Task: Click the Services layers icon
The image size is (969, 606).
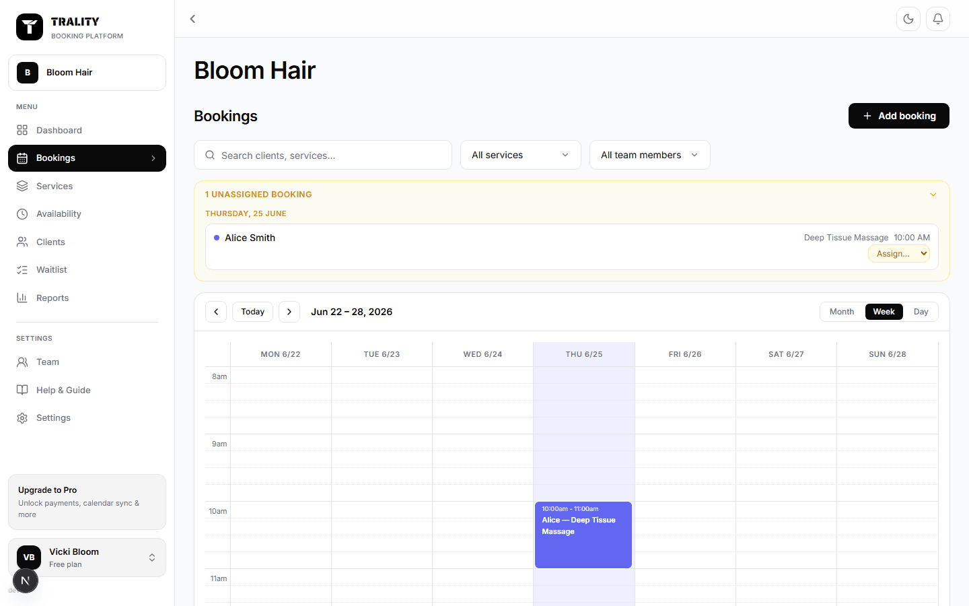Action: (x=22, y=186)
